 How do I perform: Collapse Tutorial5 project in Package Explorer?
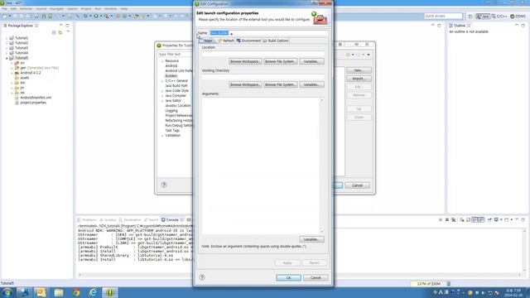(x=7, y=58)
